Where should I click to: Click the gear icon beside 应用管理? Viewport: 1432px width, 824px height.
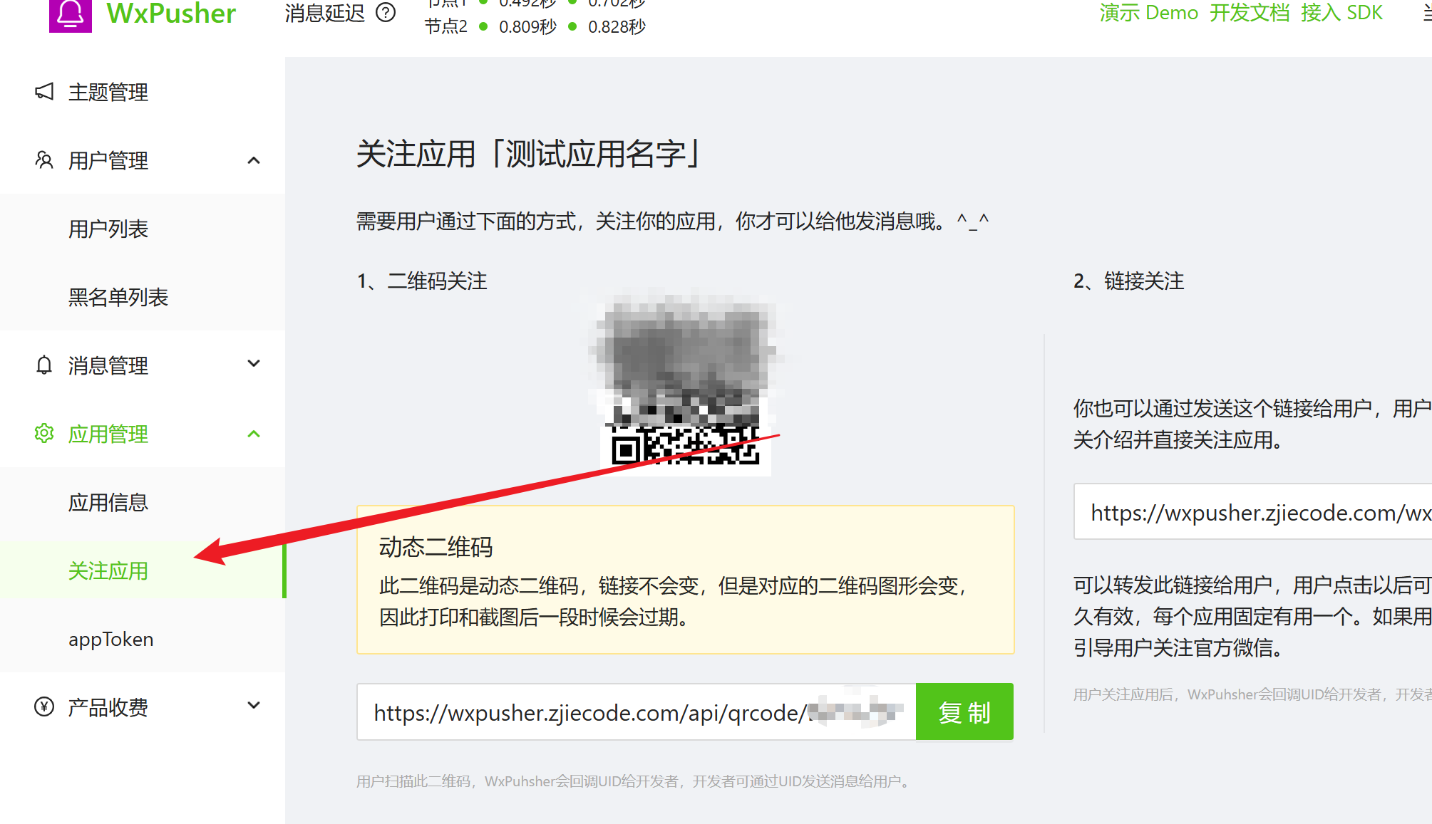(x=44, y=434)
